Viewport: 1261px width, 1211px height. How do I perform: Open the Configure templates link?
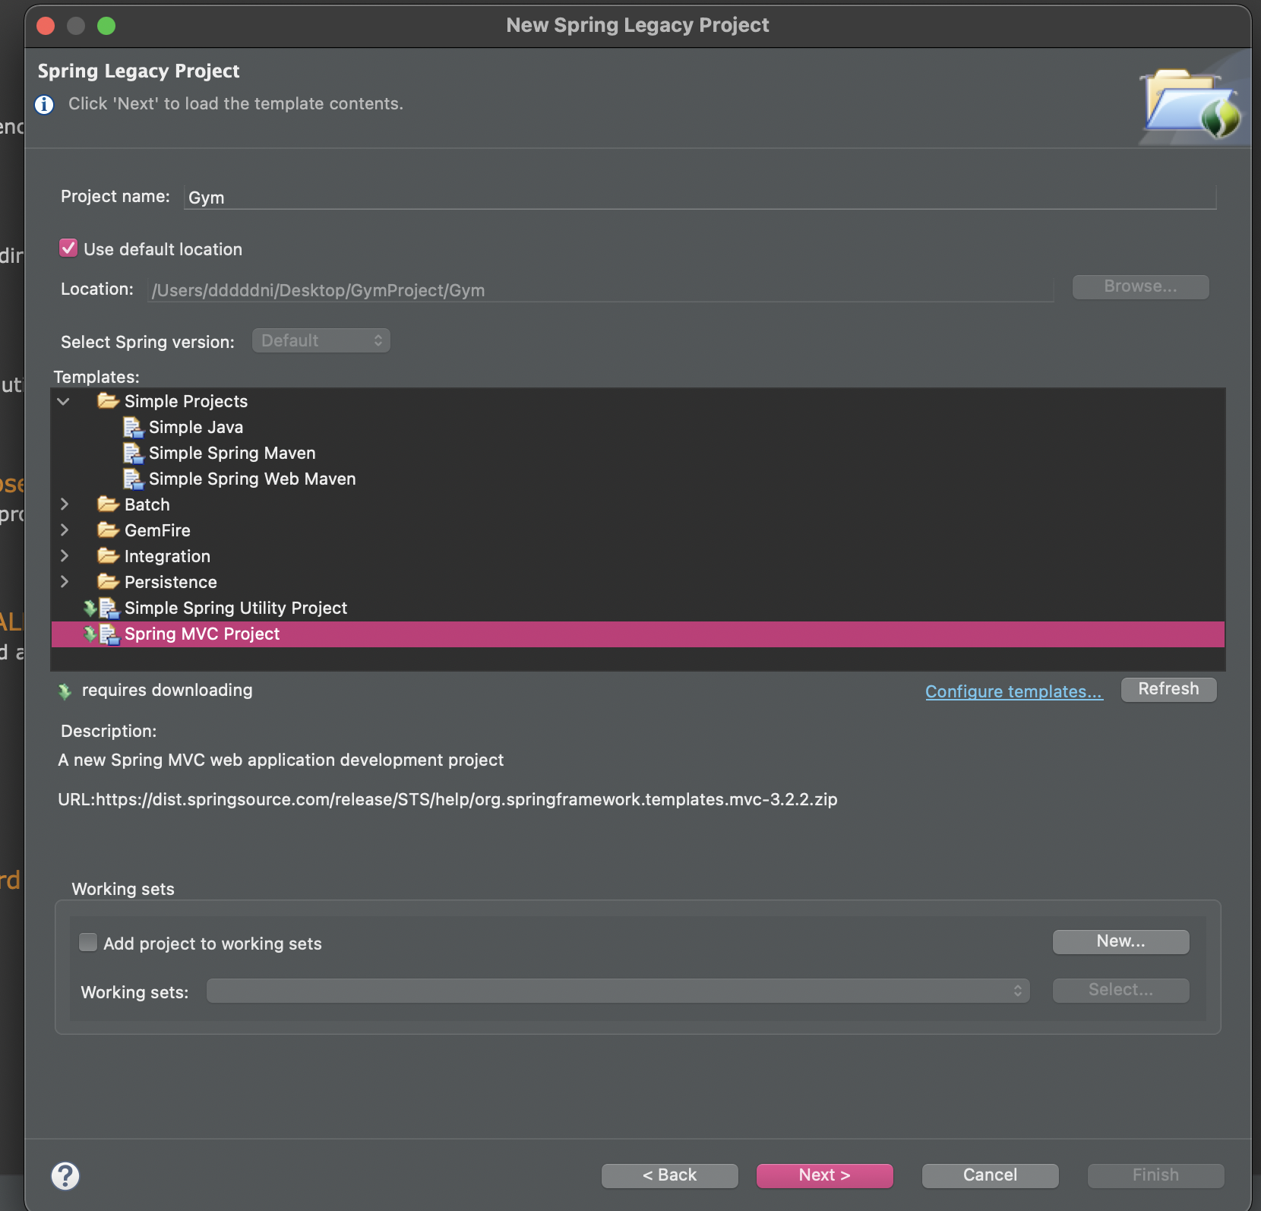1014,691
